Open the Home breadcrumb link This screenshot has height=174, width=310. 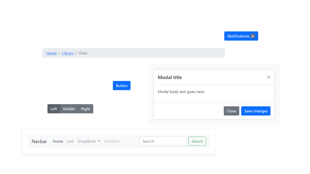51,53
